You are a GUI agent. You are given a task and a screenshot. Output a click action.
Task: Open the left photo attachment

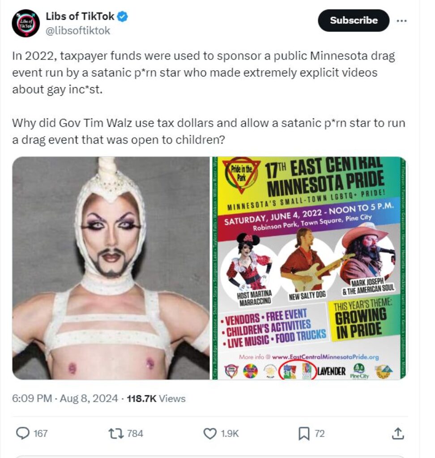click(x=111, y=268)
